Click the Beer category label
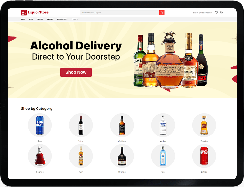This screenshot has height=187, width=244. (x=40, y=141)
